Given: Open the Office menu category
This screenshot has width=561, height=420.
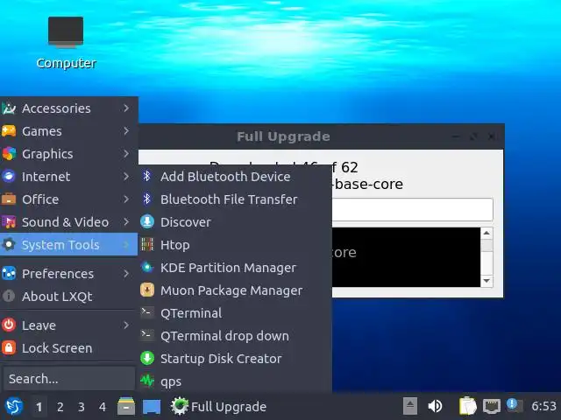Looking at the screenshot, I should (x=68, y=199).
